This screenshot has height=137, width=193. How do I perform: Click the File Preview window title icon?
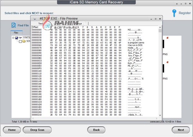35,19
